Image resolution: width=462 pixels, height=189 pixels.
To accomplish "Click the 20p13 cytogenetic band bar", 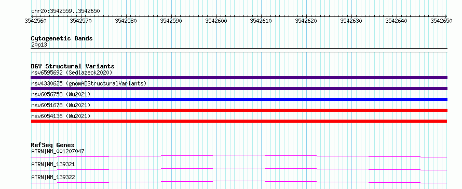I will pyautogui.click(x=239, y=50).
